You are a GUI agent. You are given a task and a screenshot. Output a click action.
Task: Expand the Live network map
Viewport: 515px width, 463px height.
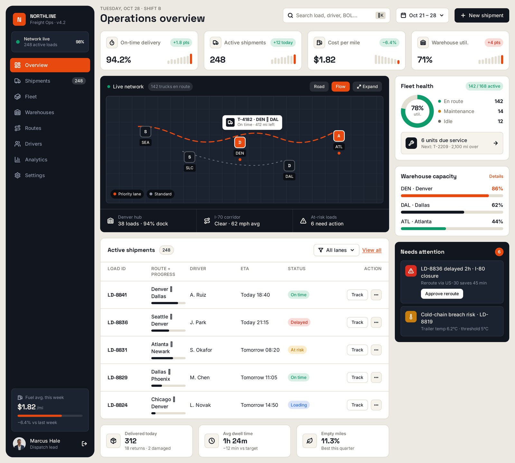pos(367,87)
